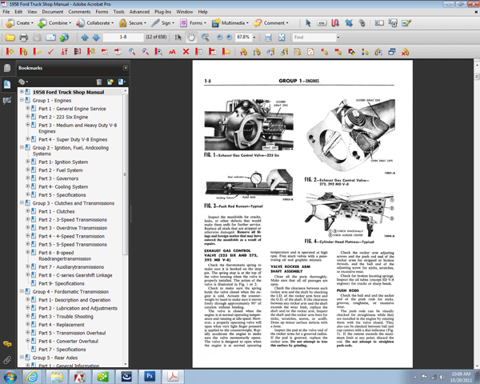The image size is (480, 384).
Task: Open the Comments menu
Action: pyautogui.click(x=79, y=12)
